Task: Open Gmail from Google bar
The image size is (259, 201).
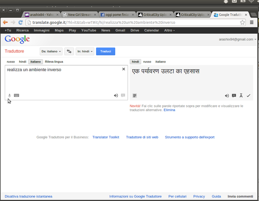Action: pos(120,30)
